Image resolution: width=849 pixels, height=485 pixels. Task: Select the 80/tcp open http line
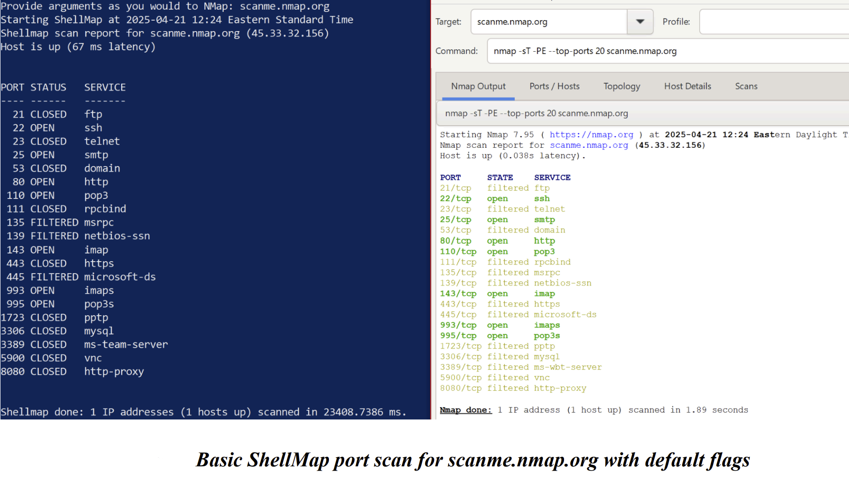coord(498,241)
